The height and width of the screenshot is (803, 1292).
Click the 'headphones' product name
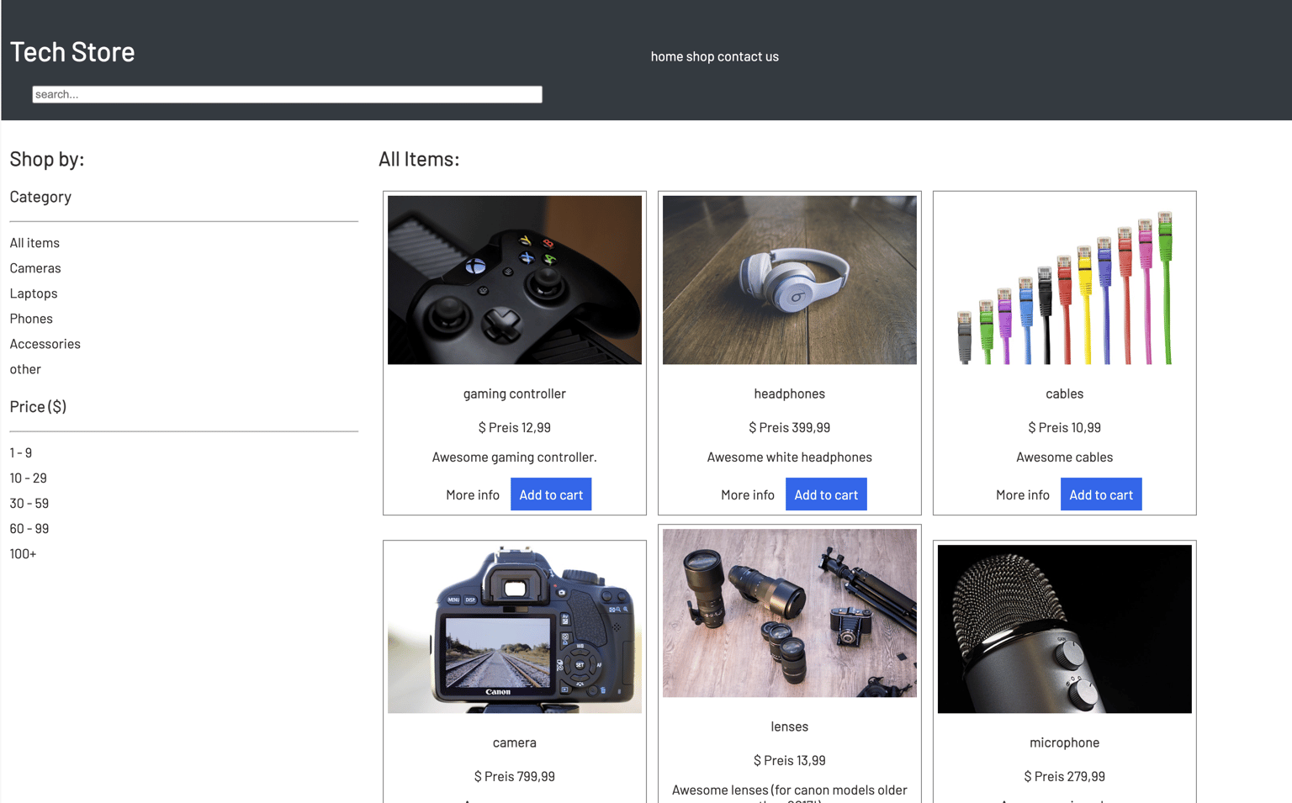pos(790,394)
